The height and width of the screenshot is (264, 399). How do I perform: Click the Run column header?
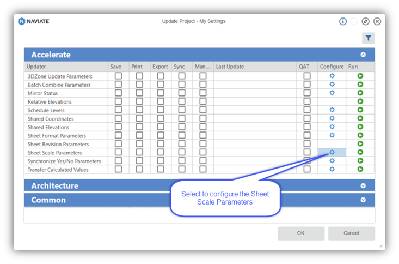point(360,67)
